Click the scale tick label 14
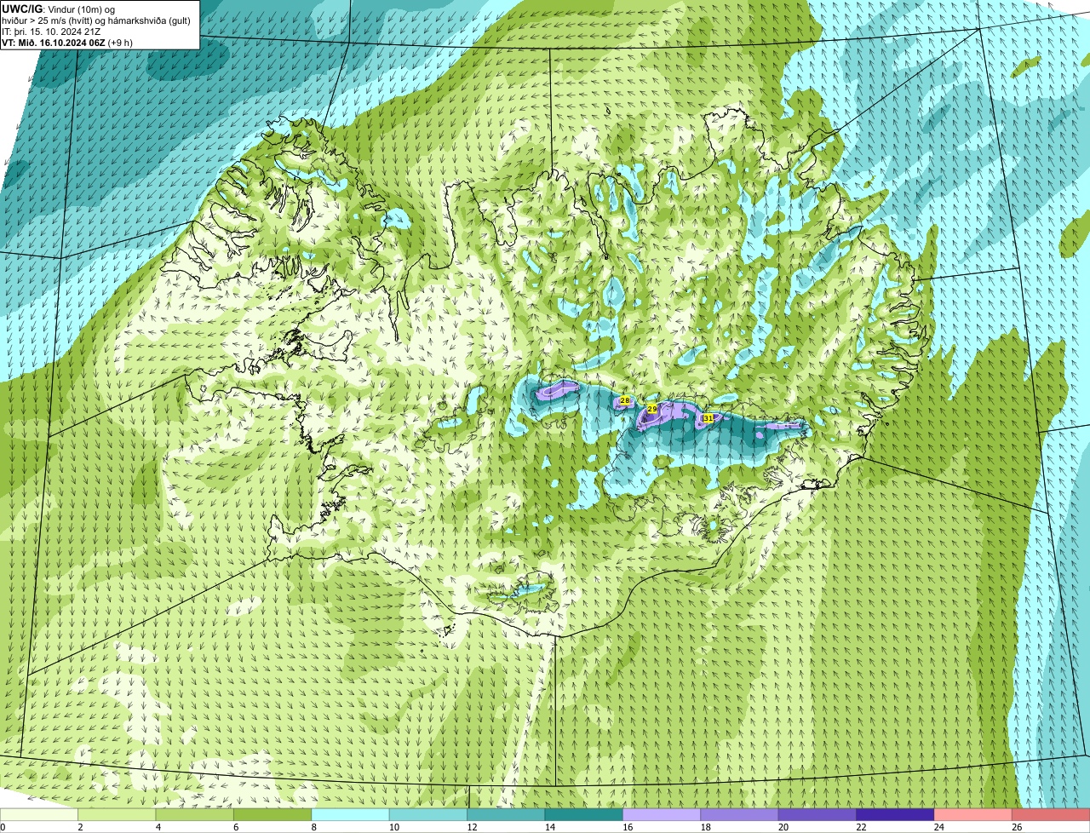 pyautogui.click(x=549, y=827)
